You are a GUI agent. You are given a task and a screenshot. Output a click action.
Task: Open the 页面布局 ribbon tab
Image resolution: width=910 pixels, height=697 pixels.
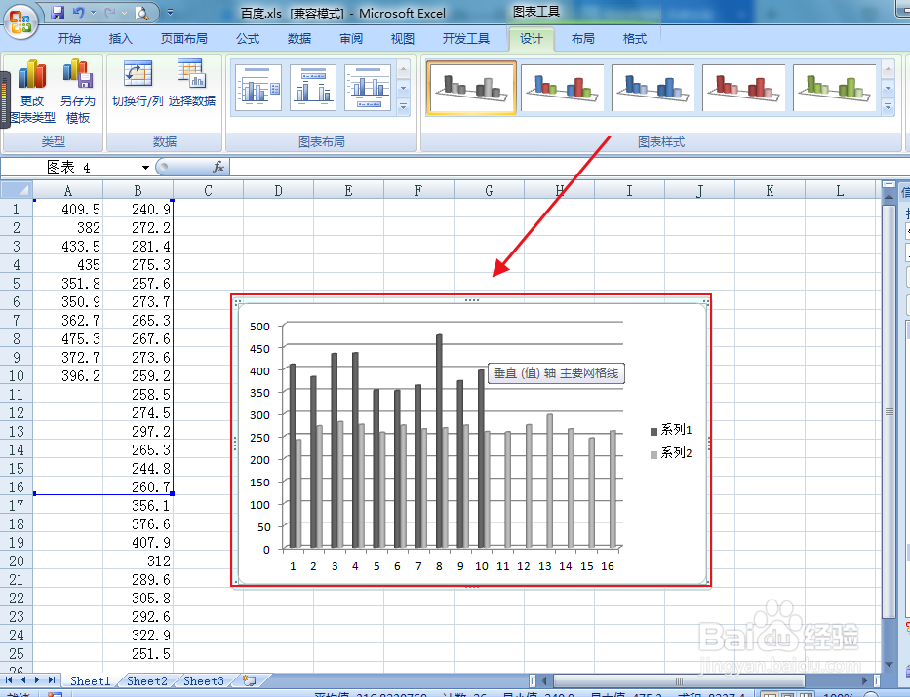[184, 38]
